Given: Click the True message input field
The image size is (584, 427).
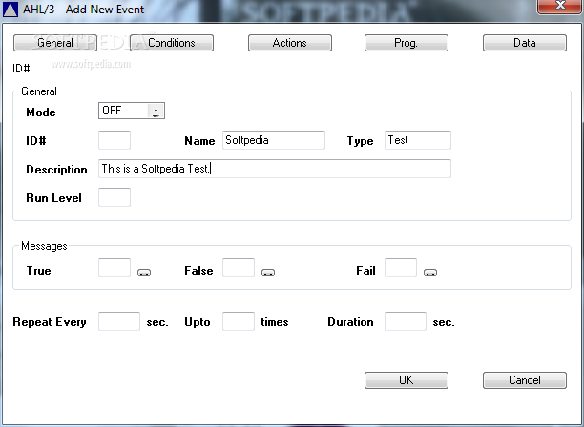Looking at the screenshot, I should point(115,268).
